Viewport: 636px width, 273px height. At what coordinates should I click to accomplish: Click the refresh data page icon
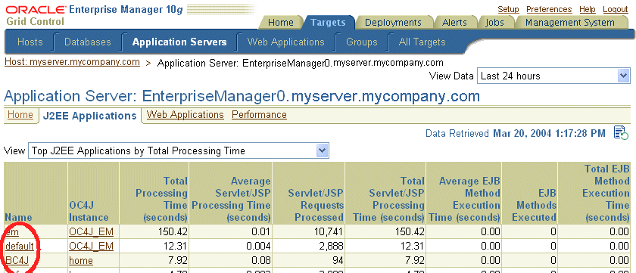pos(621,133)
